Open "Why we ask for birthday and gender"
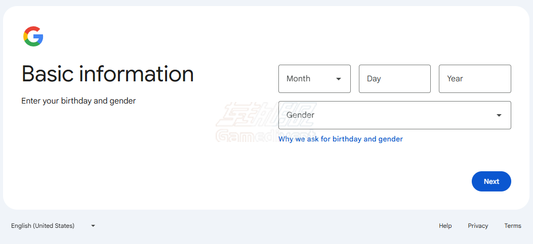 click(341, 139)
